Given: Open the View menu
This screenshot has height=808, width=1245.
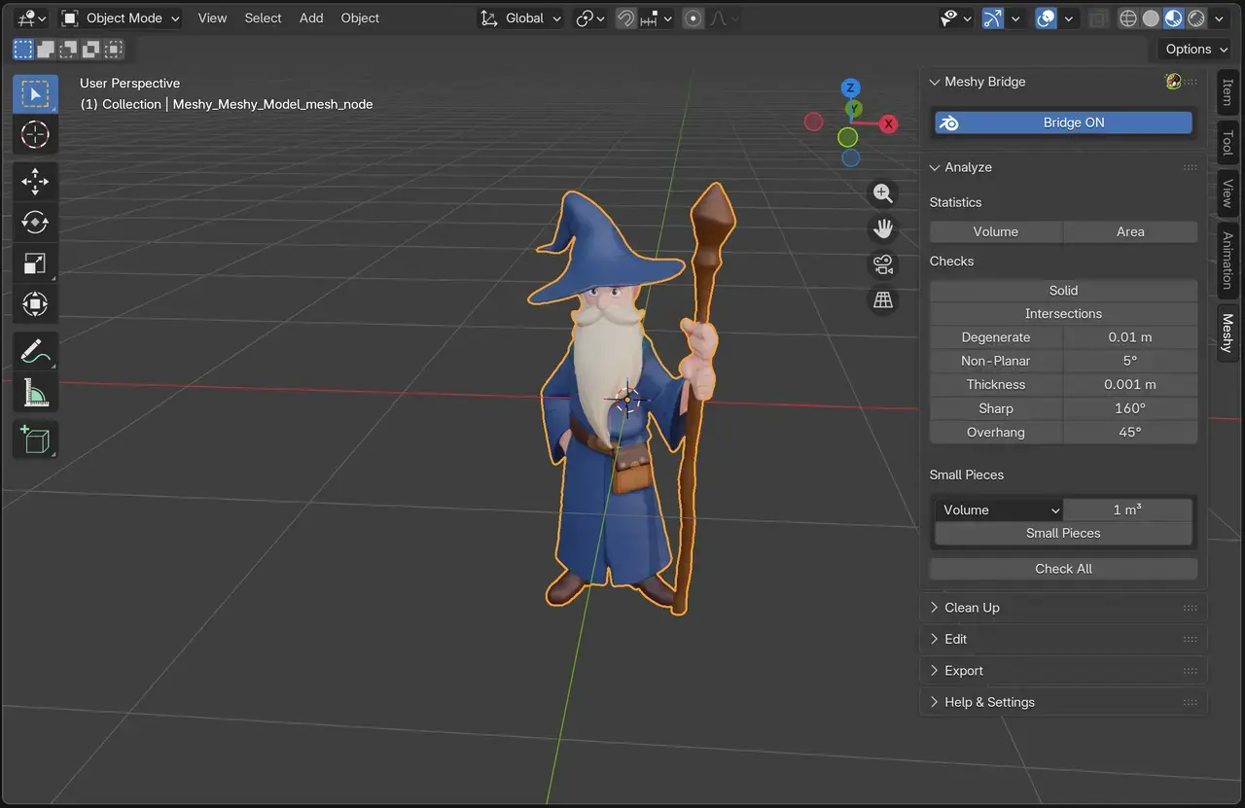Looking at the screenshot, I should (212, 18).
